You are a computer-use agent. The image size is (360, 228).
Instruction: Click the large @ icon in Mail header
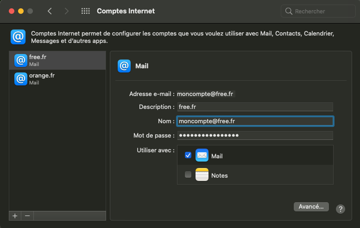pos(124,66)
